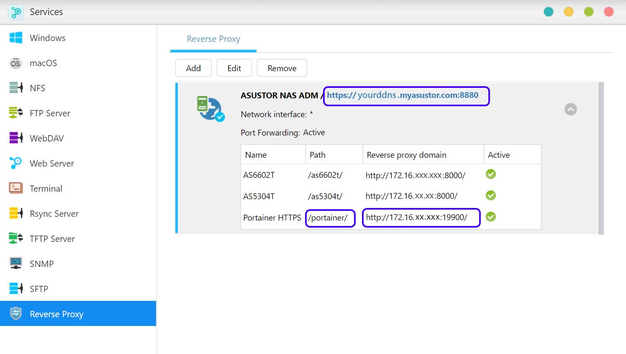The height and width of the screenshot is (354, 626).
Task: Open the SNMP icon
Action: click(x=16, y=264)
